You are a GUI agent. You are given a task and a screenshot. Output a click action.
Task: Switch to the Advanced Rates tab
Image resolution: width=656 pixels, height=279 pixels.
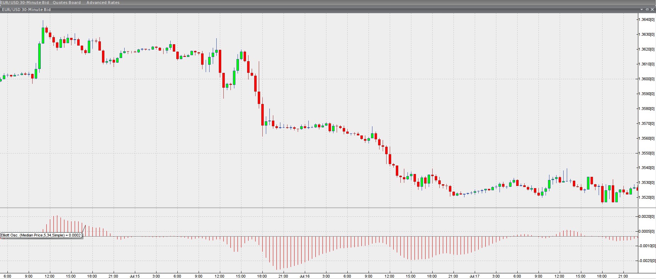(x=103, y=2)
